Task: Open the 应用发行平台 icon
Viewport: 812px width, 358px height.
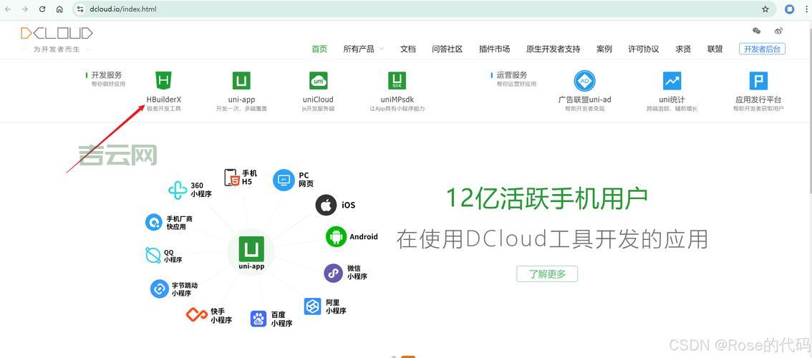Action: click(759, 81)
